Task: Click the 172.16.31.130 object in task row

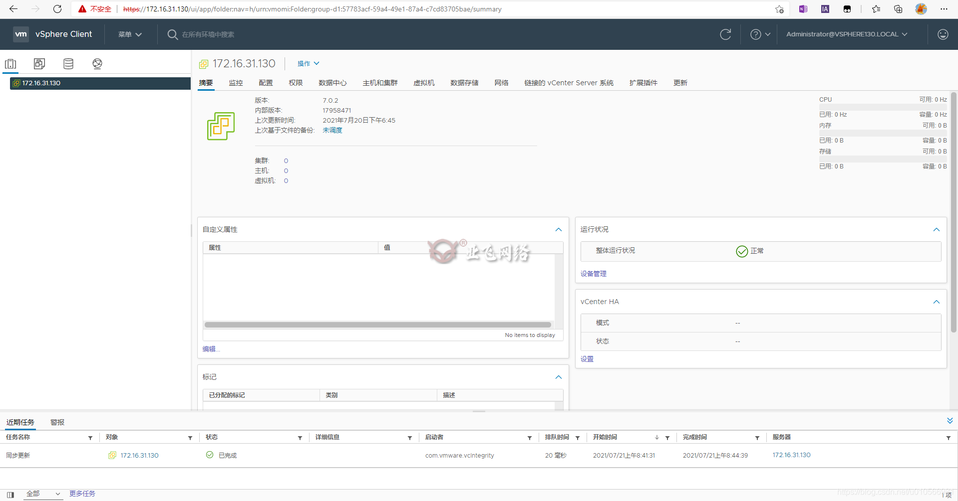Action: coord(139,456)
